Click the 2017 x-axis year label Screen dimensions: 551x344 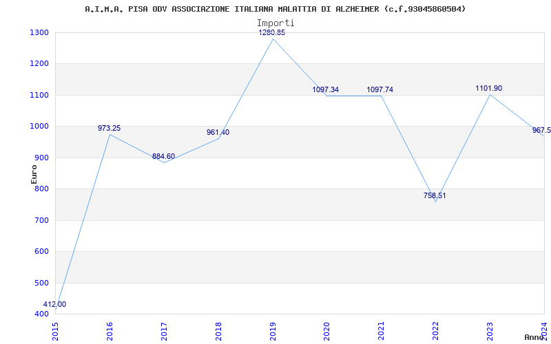pyautogui.click(x=164, y=331)
